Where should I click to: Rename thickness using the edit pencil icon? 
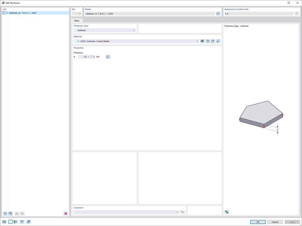pos(218,13)
